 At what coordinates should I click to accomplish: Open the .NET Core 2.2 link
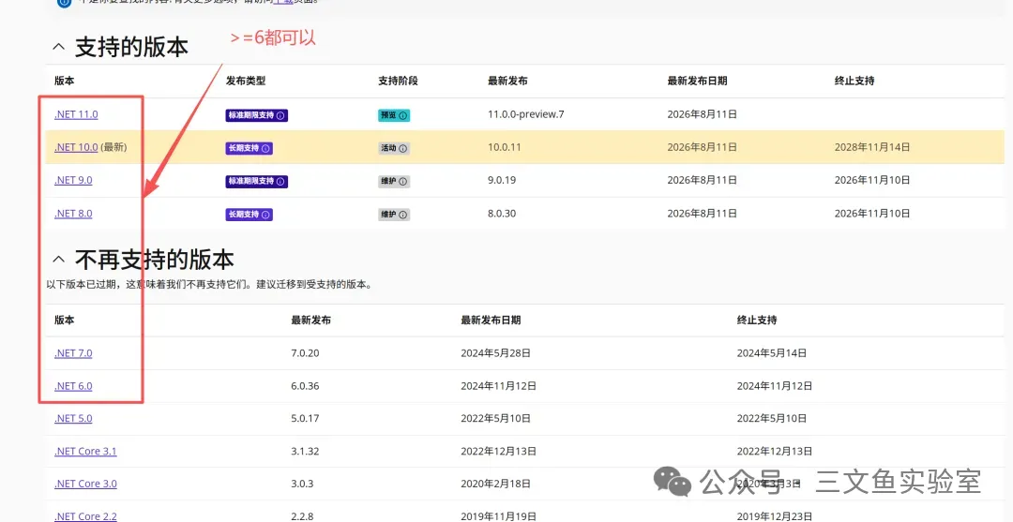coord(85,516)
